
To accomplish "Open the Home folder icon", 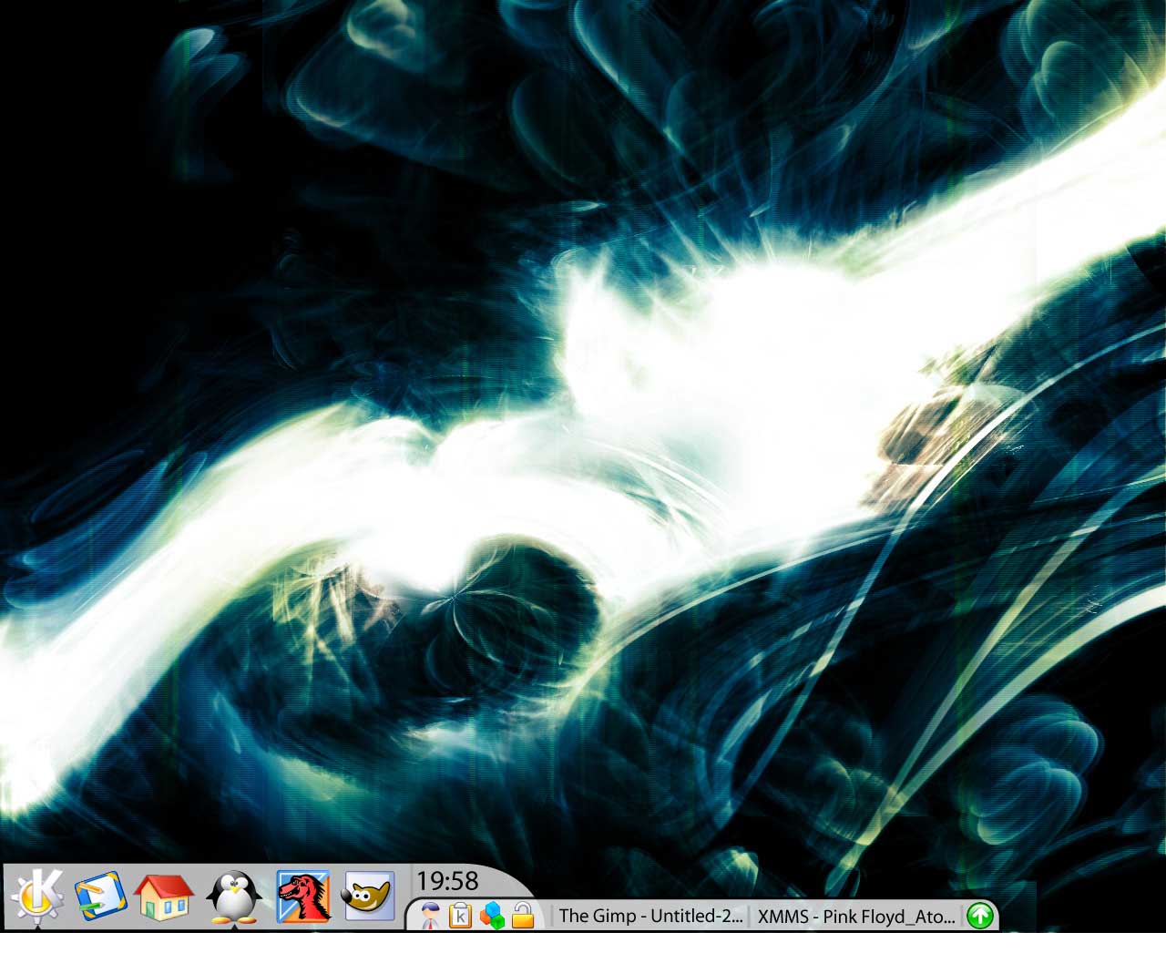I will point(165,897).
